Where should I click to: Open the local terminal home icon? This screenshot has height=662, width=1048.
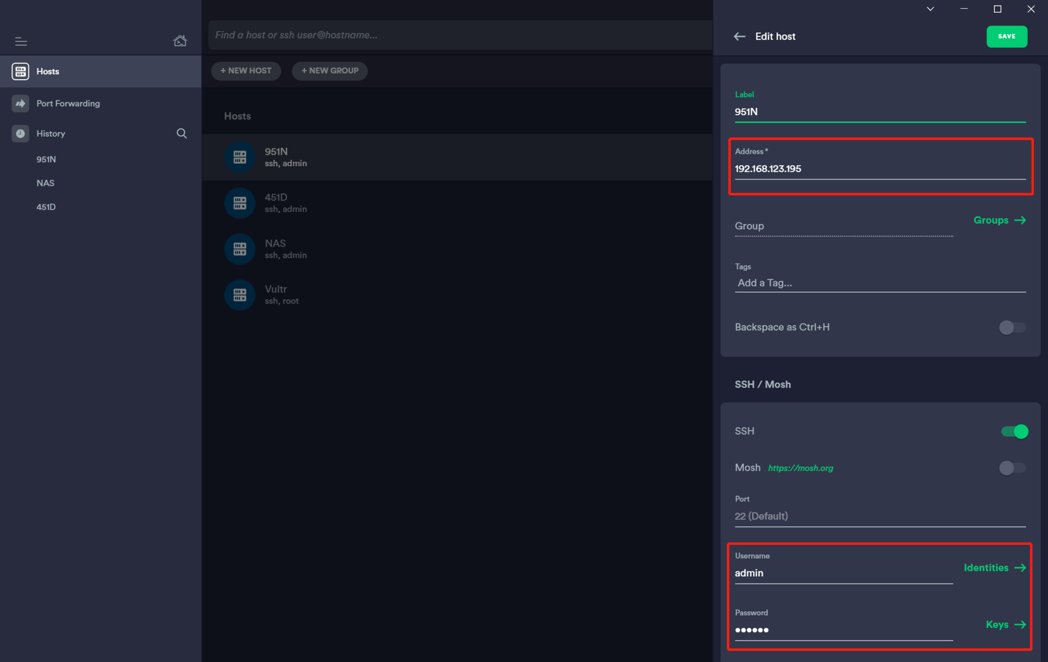point(180,41)
